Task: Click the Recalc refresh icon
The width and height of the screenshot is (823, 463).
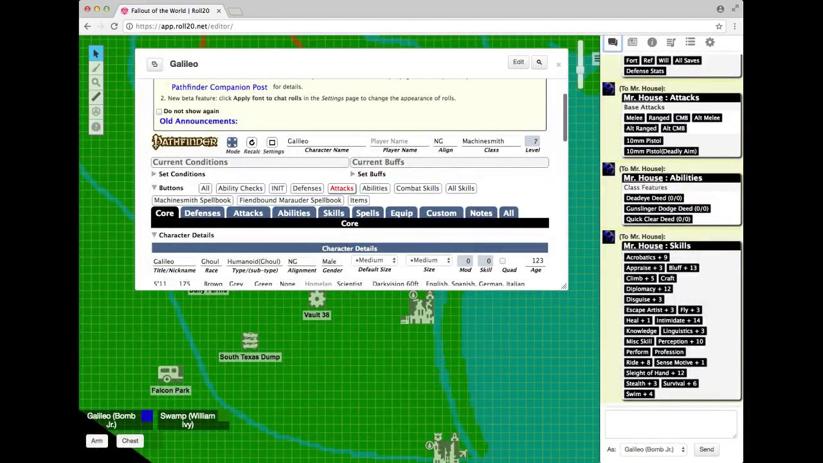Action: click(x=252, y=142)
